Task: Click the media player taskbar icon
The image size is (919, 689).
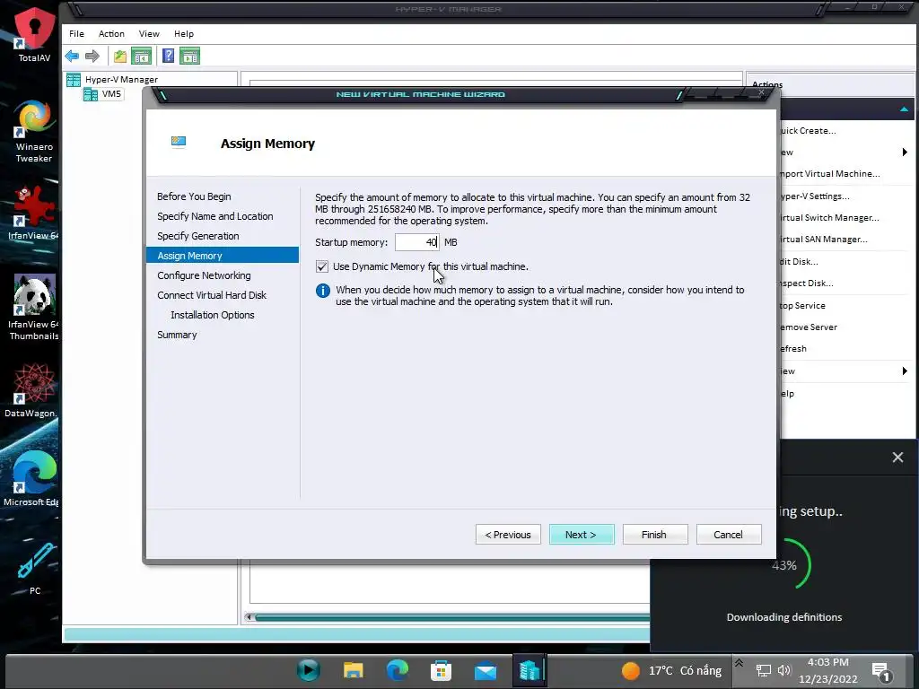Action: (309, 670)
